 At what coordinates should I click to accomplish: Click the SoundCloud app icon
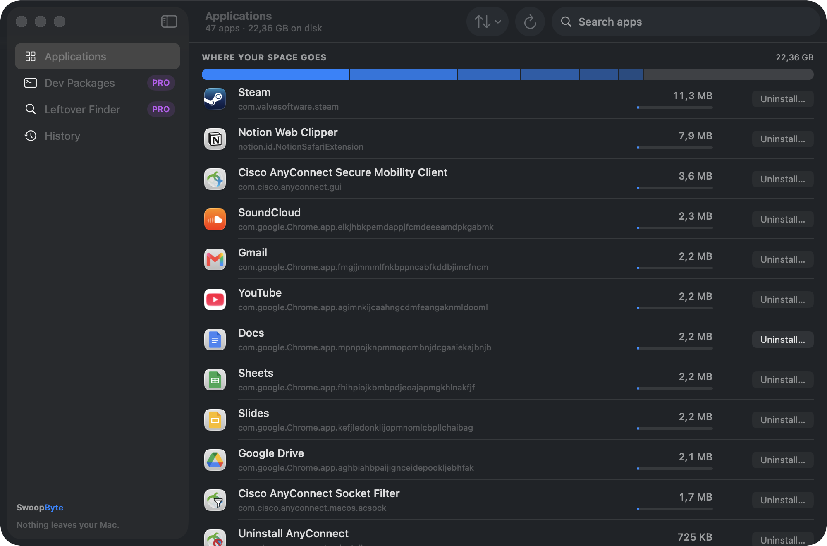(x=215, y=219)
